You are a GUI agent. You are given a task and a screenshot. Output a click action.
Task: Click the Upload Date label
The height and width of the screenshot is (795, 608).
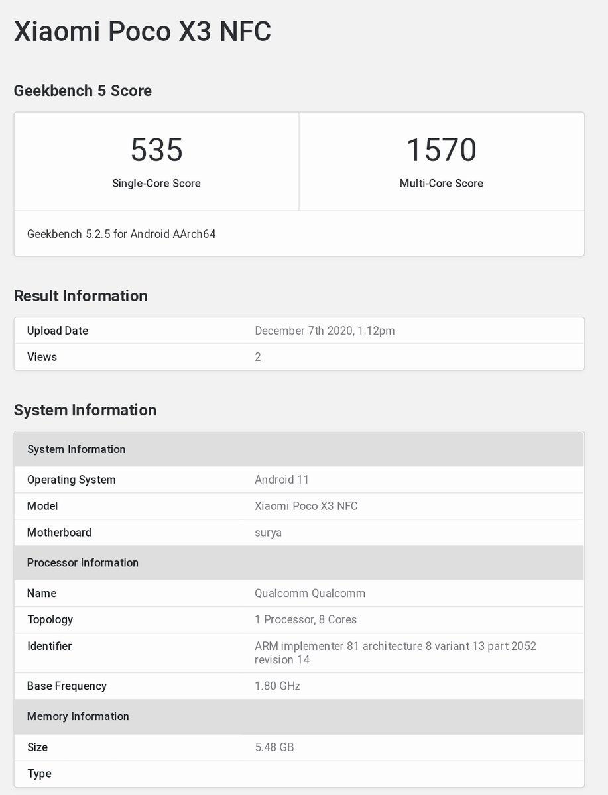(58, 331)
